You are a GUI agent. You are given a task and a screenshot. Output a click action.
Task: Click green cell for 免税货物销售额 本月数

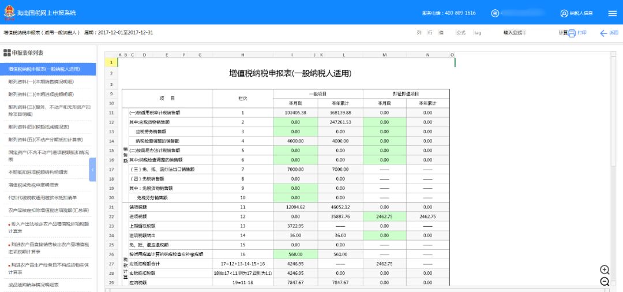tap(295, 188)
